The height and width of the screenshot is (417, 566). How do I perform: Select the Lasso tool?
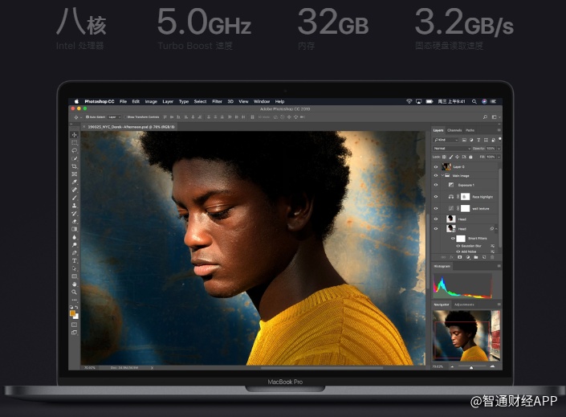pyautogui.click(x=75, y=150)
